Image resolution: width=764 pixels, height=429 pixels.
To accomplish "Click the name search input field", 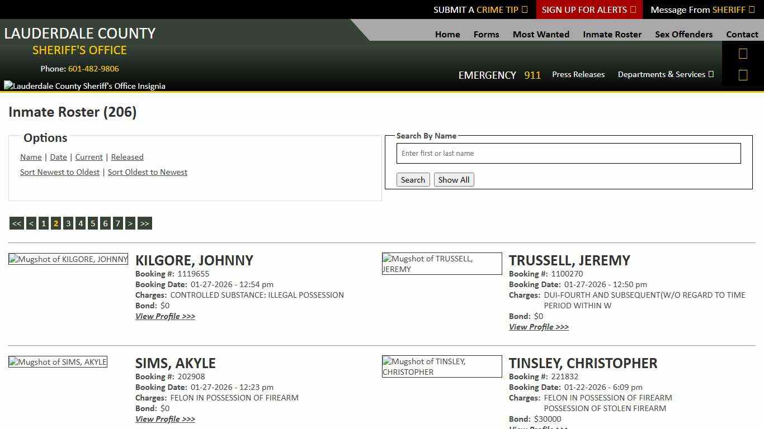I will coord(568,153).
